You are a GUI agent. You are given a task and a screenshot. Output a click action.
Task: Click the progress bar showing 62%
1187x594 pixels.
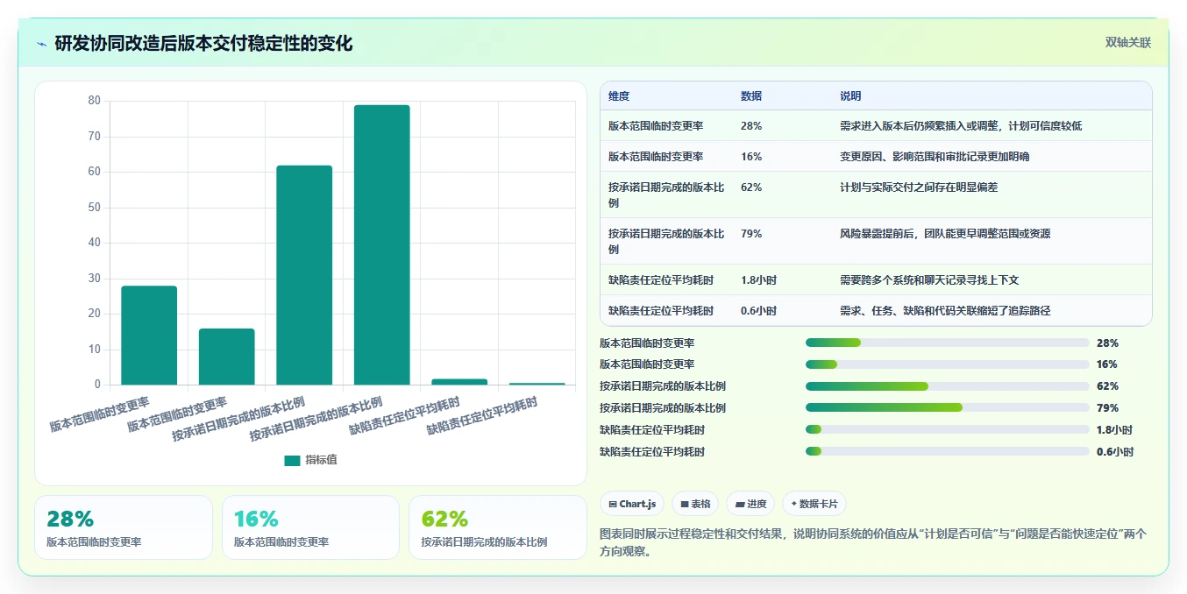(x=948, y=385)
